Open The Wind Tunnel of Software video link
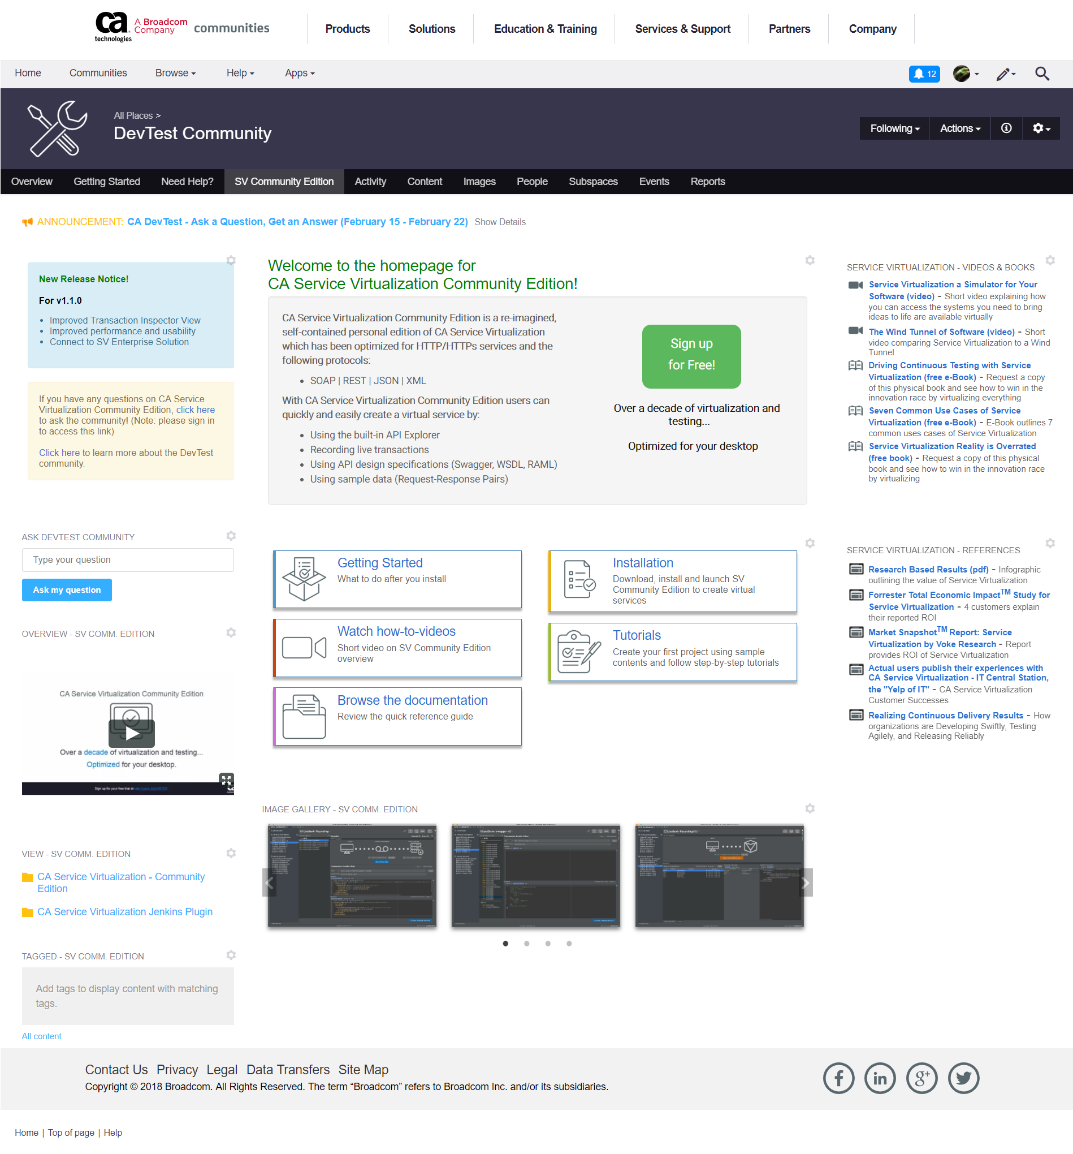1073x1154 pixels. click(941, 331)
